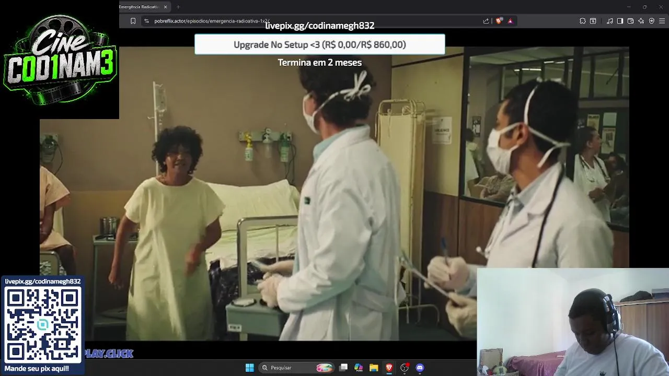Share this page via the share icon
The width and height of the screenshot is (669, 376).
pos(486,21)
